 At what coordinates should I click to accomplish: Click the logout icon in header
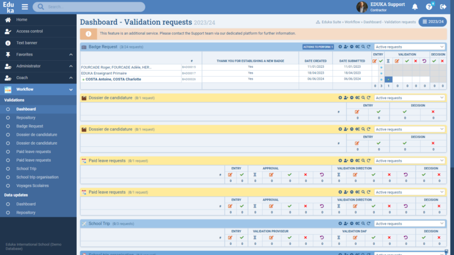click(x=443, y=7)
